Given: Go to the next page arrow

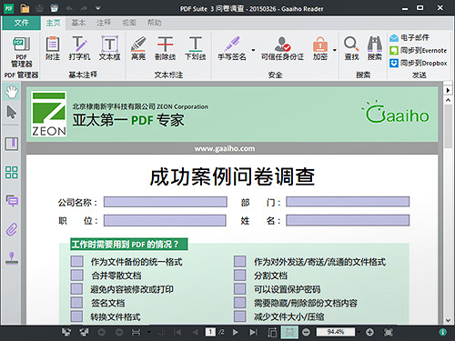Looking at the screenshot, I should click(236, 333).
